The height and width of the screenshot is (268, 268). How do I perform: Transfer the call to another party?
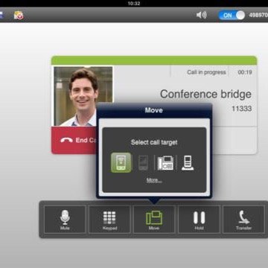click(243, 220)
